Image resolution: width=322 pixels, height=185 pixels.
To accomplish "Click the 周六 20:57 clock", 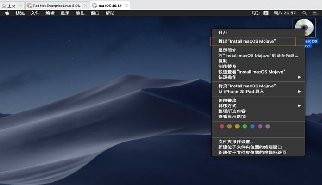I will [x=284, y=13].
